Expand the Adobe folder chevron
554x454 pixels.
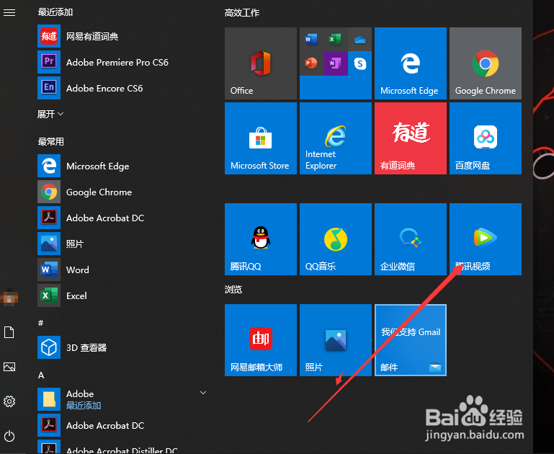[x=203, y=393]
